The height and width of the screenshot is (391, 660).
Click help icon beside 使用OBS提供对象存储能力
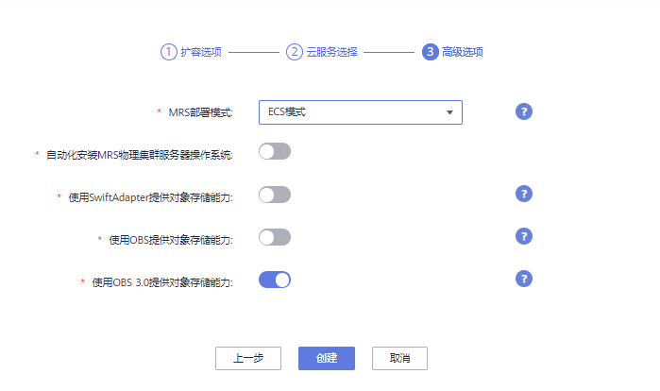click(x=524, y=236)
